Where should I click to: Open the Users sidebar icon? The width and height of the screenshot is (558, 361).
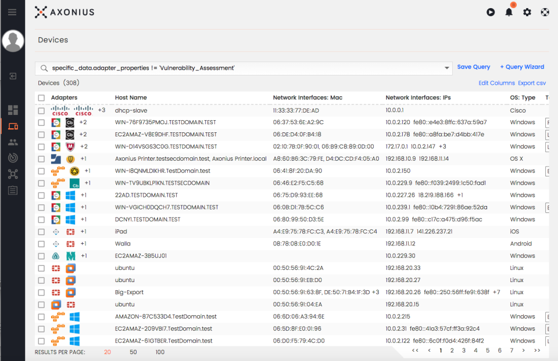13,142
